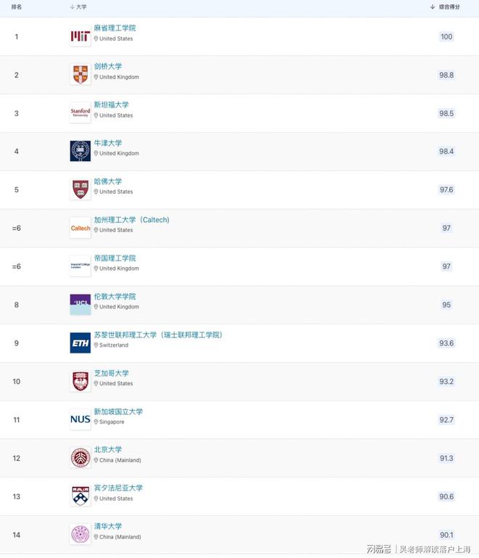The height and width of the screenshot is (558, 479).
Task: Click the NUS logo
Action: (x=80, y=419)
